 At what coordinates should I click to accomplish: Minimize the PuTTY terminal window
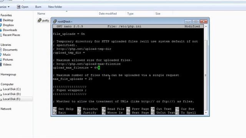pos(188,21)
